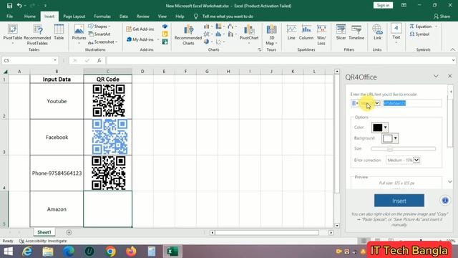Viewport: 458px width, 258px height.
Task: Add a Slicer filter
Action: [x=341, y=32]
